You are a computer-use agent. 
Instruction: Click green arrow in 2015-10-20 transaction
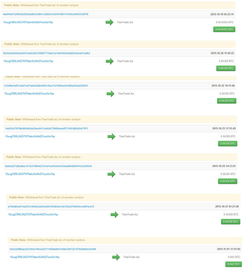110,61
